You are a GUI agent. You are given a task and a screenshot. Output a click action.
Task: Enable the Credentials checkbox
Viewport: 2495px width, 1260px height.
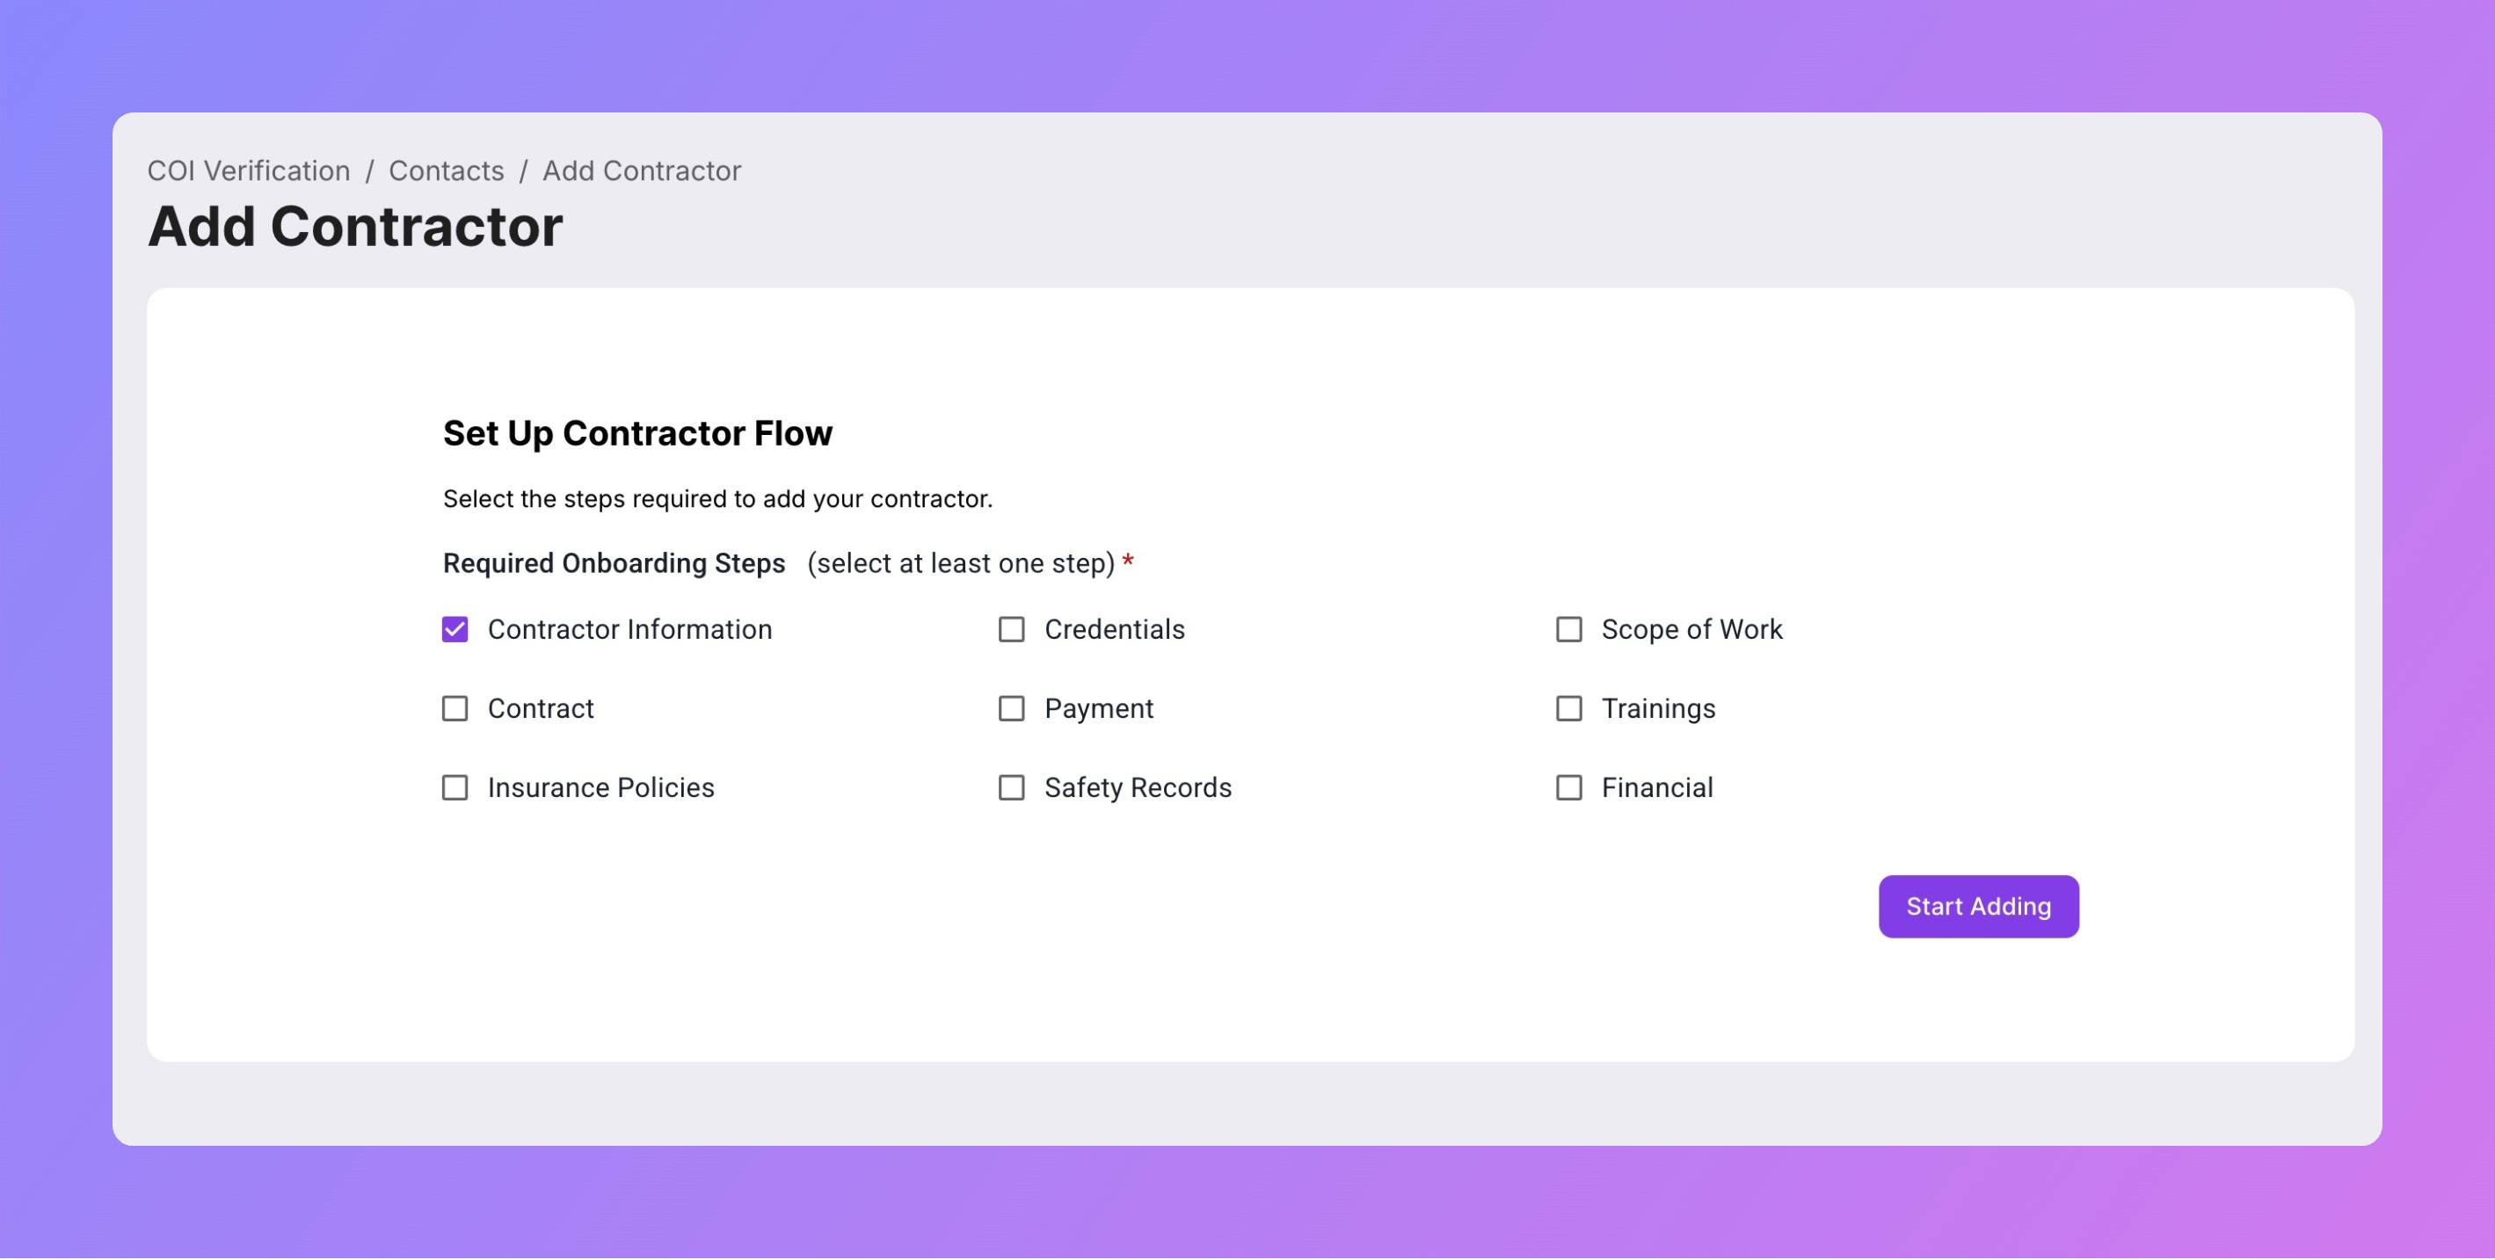tap(1011, 630)
